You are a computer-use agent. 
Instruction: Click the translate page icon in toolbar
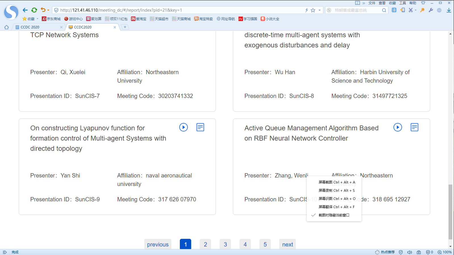(394, 10)
